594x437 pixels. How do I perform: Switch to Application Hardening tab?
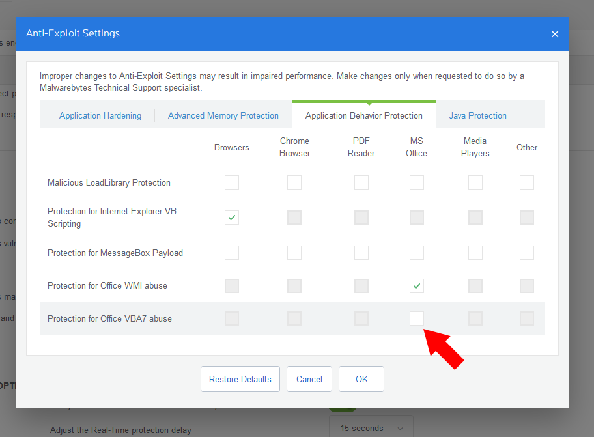100,115
